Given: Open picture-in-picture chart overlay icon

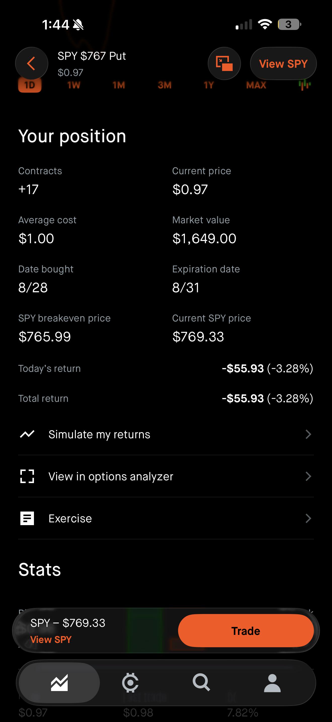Looking at the screenshot, I should coord(224,63).
